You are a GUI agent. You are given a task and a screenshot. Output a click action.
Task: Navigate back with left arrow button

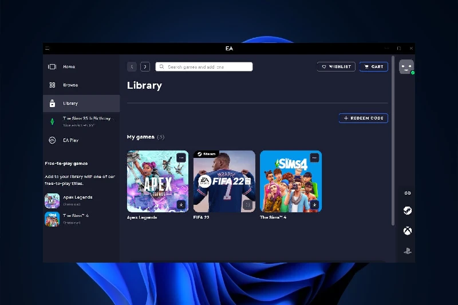tap(132, 67)
